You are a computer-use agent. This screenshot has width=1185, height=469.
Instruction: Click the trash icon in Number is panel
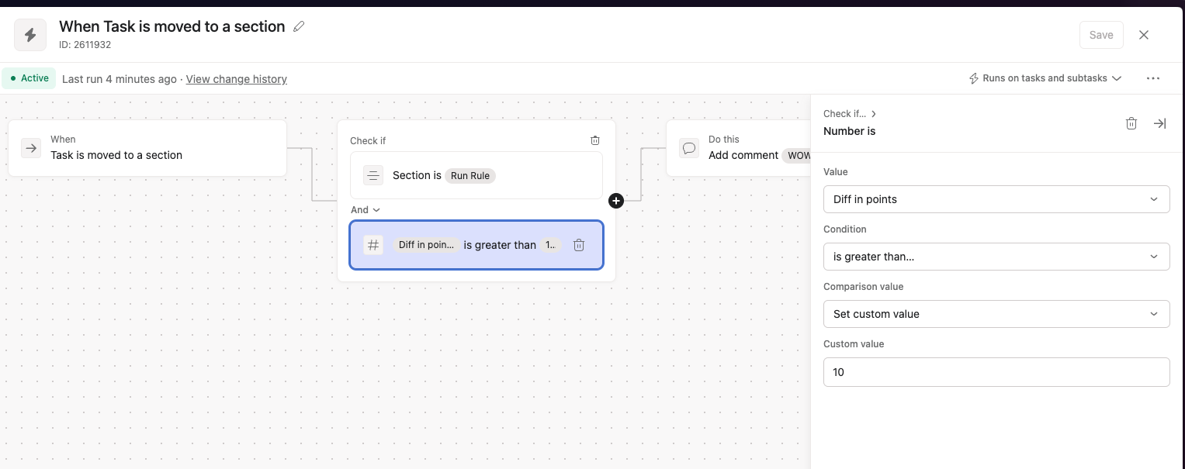(x=1131, y=123)
